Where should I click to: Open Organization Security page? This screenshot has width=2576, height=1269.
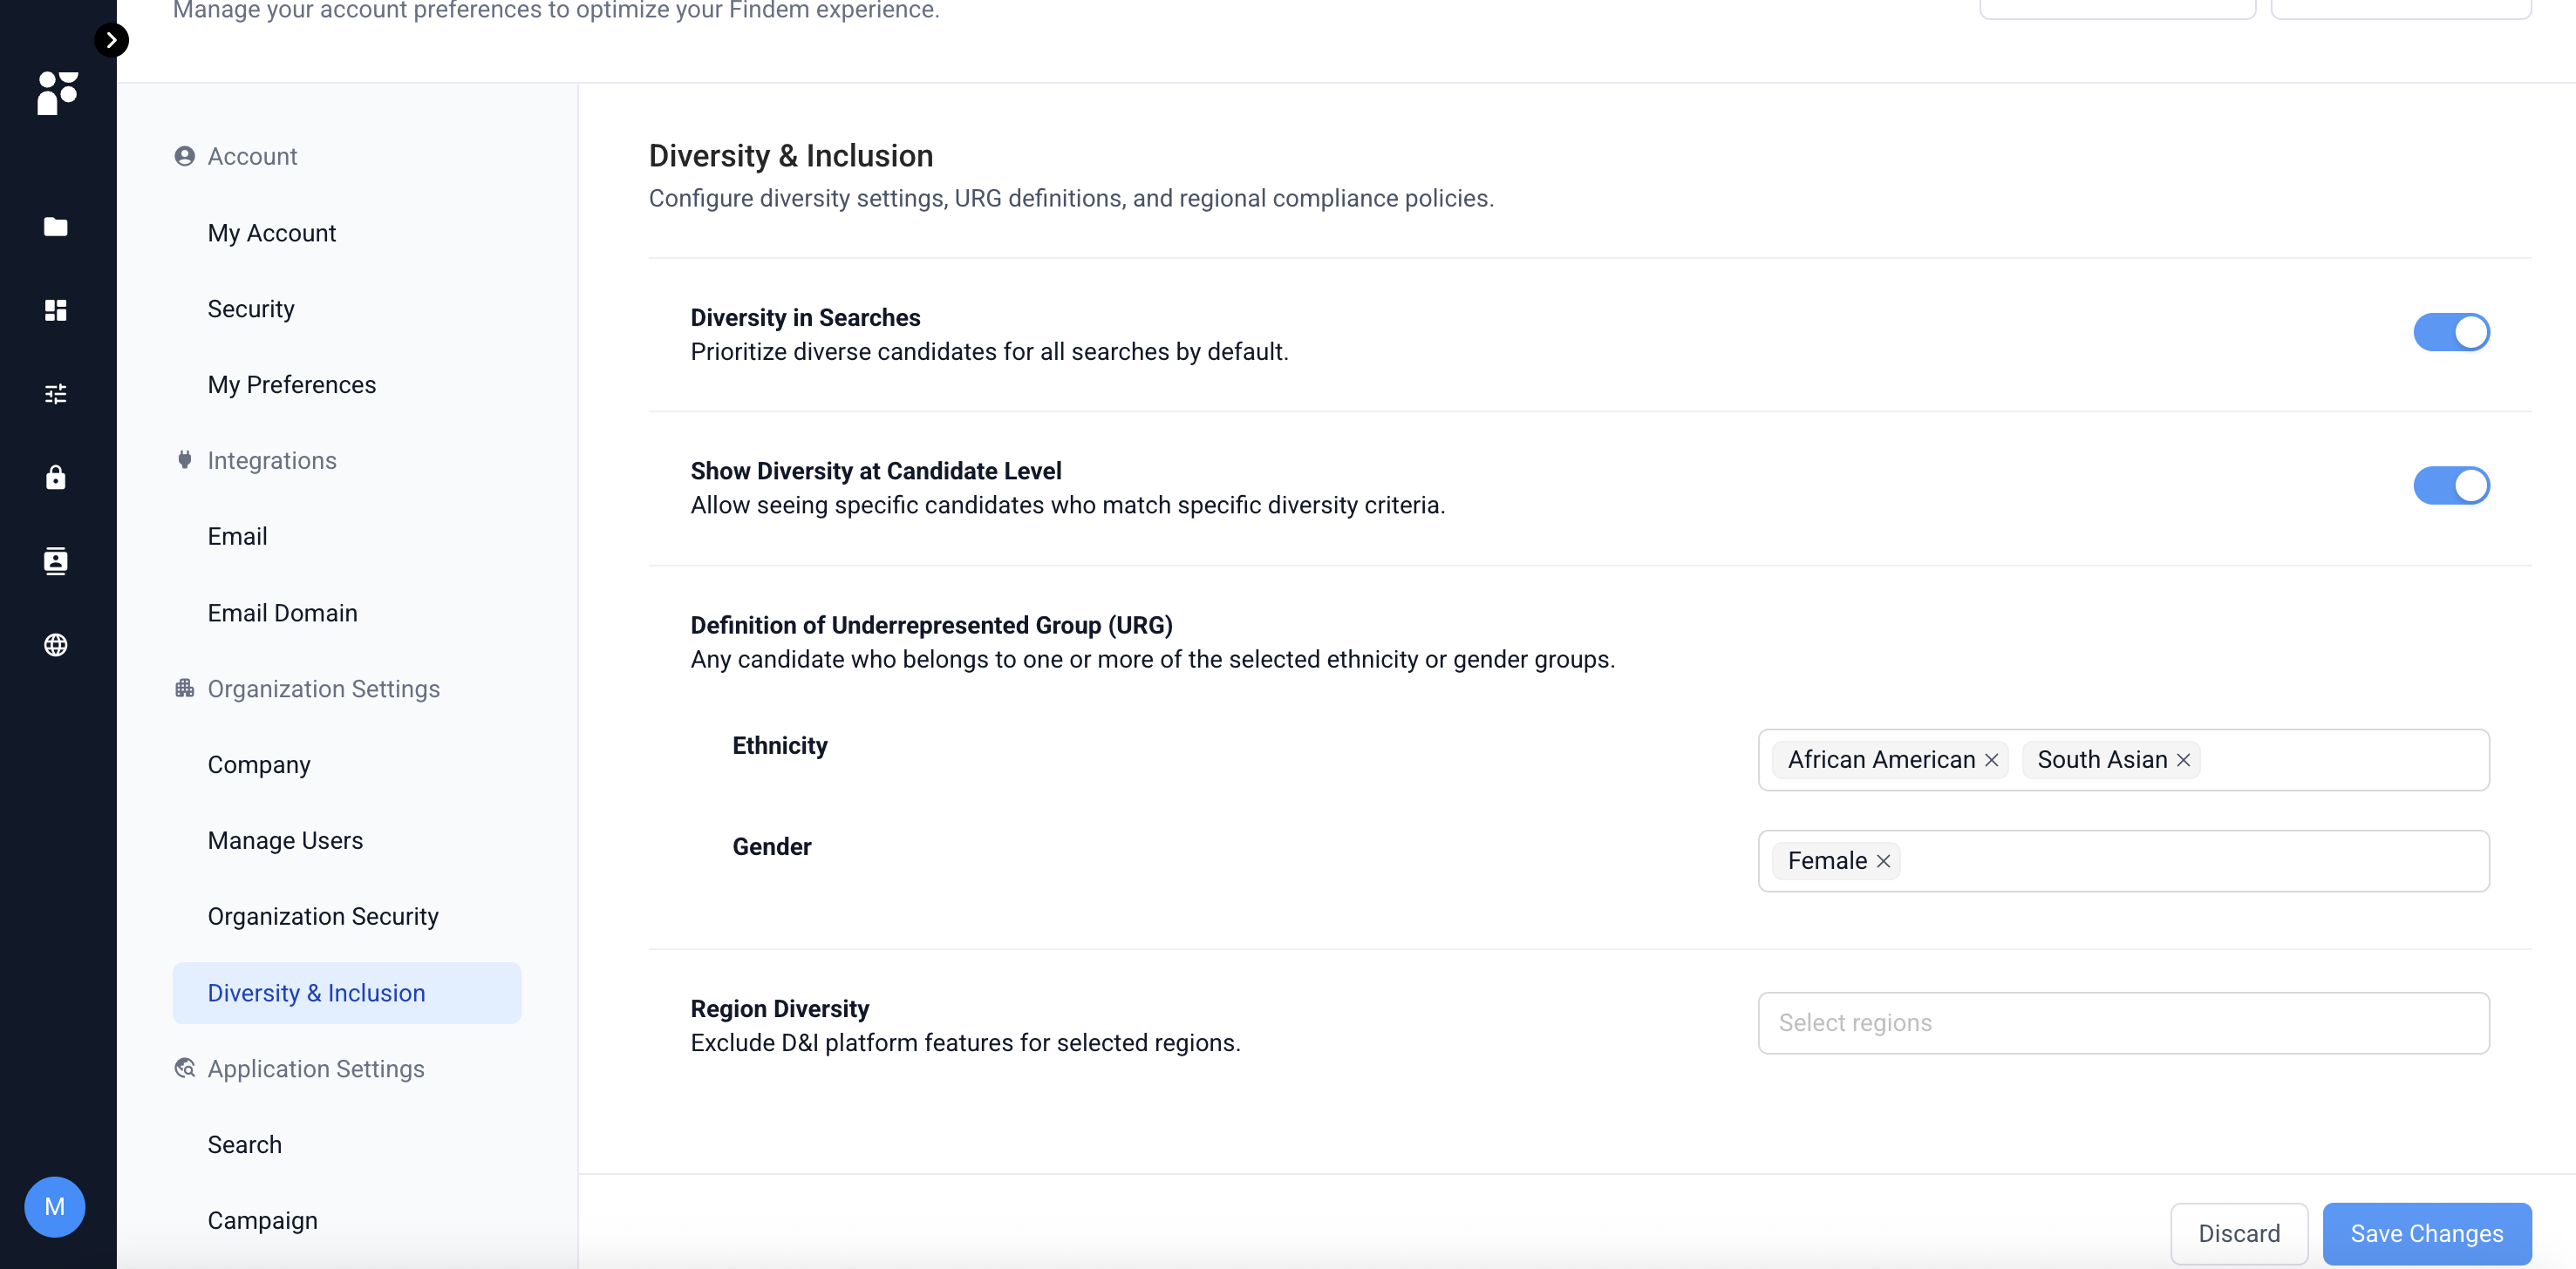click(x=323, y=916)
